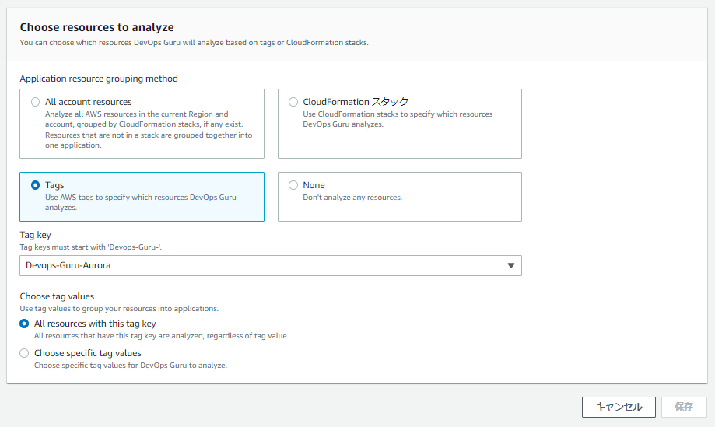Viewport: 715px width, 427px height.
Task: Click the CloudFormation stacks tile description
Action: coord(397,119)
